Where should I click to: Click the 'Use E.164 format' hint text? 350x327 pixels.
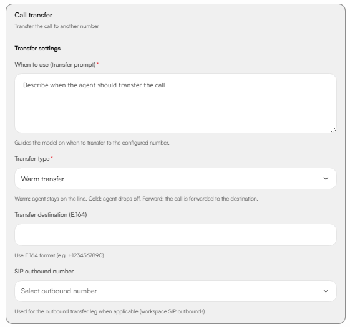(60, 255)
